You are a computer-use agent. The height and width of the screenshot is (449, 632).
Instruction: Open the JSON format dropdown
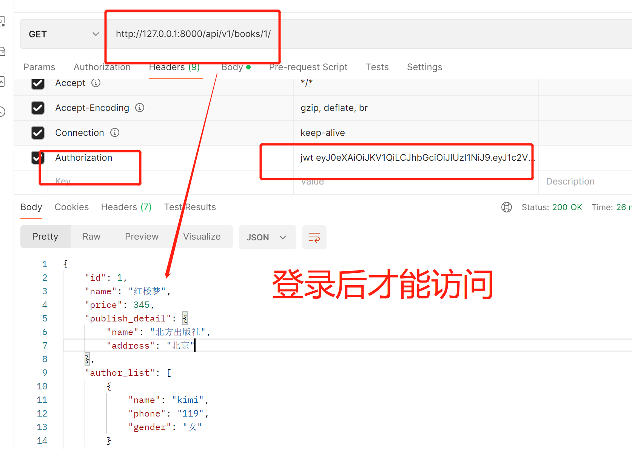coord(267,237)
